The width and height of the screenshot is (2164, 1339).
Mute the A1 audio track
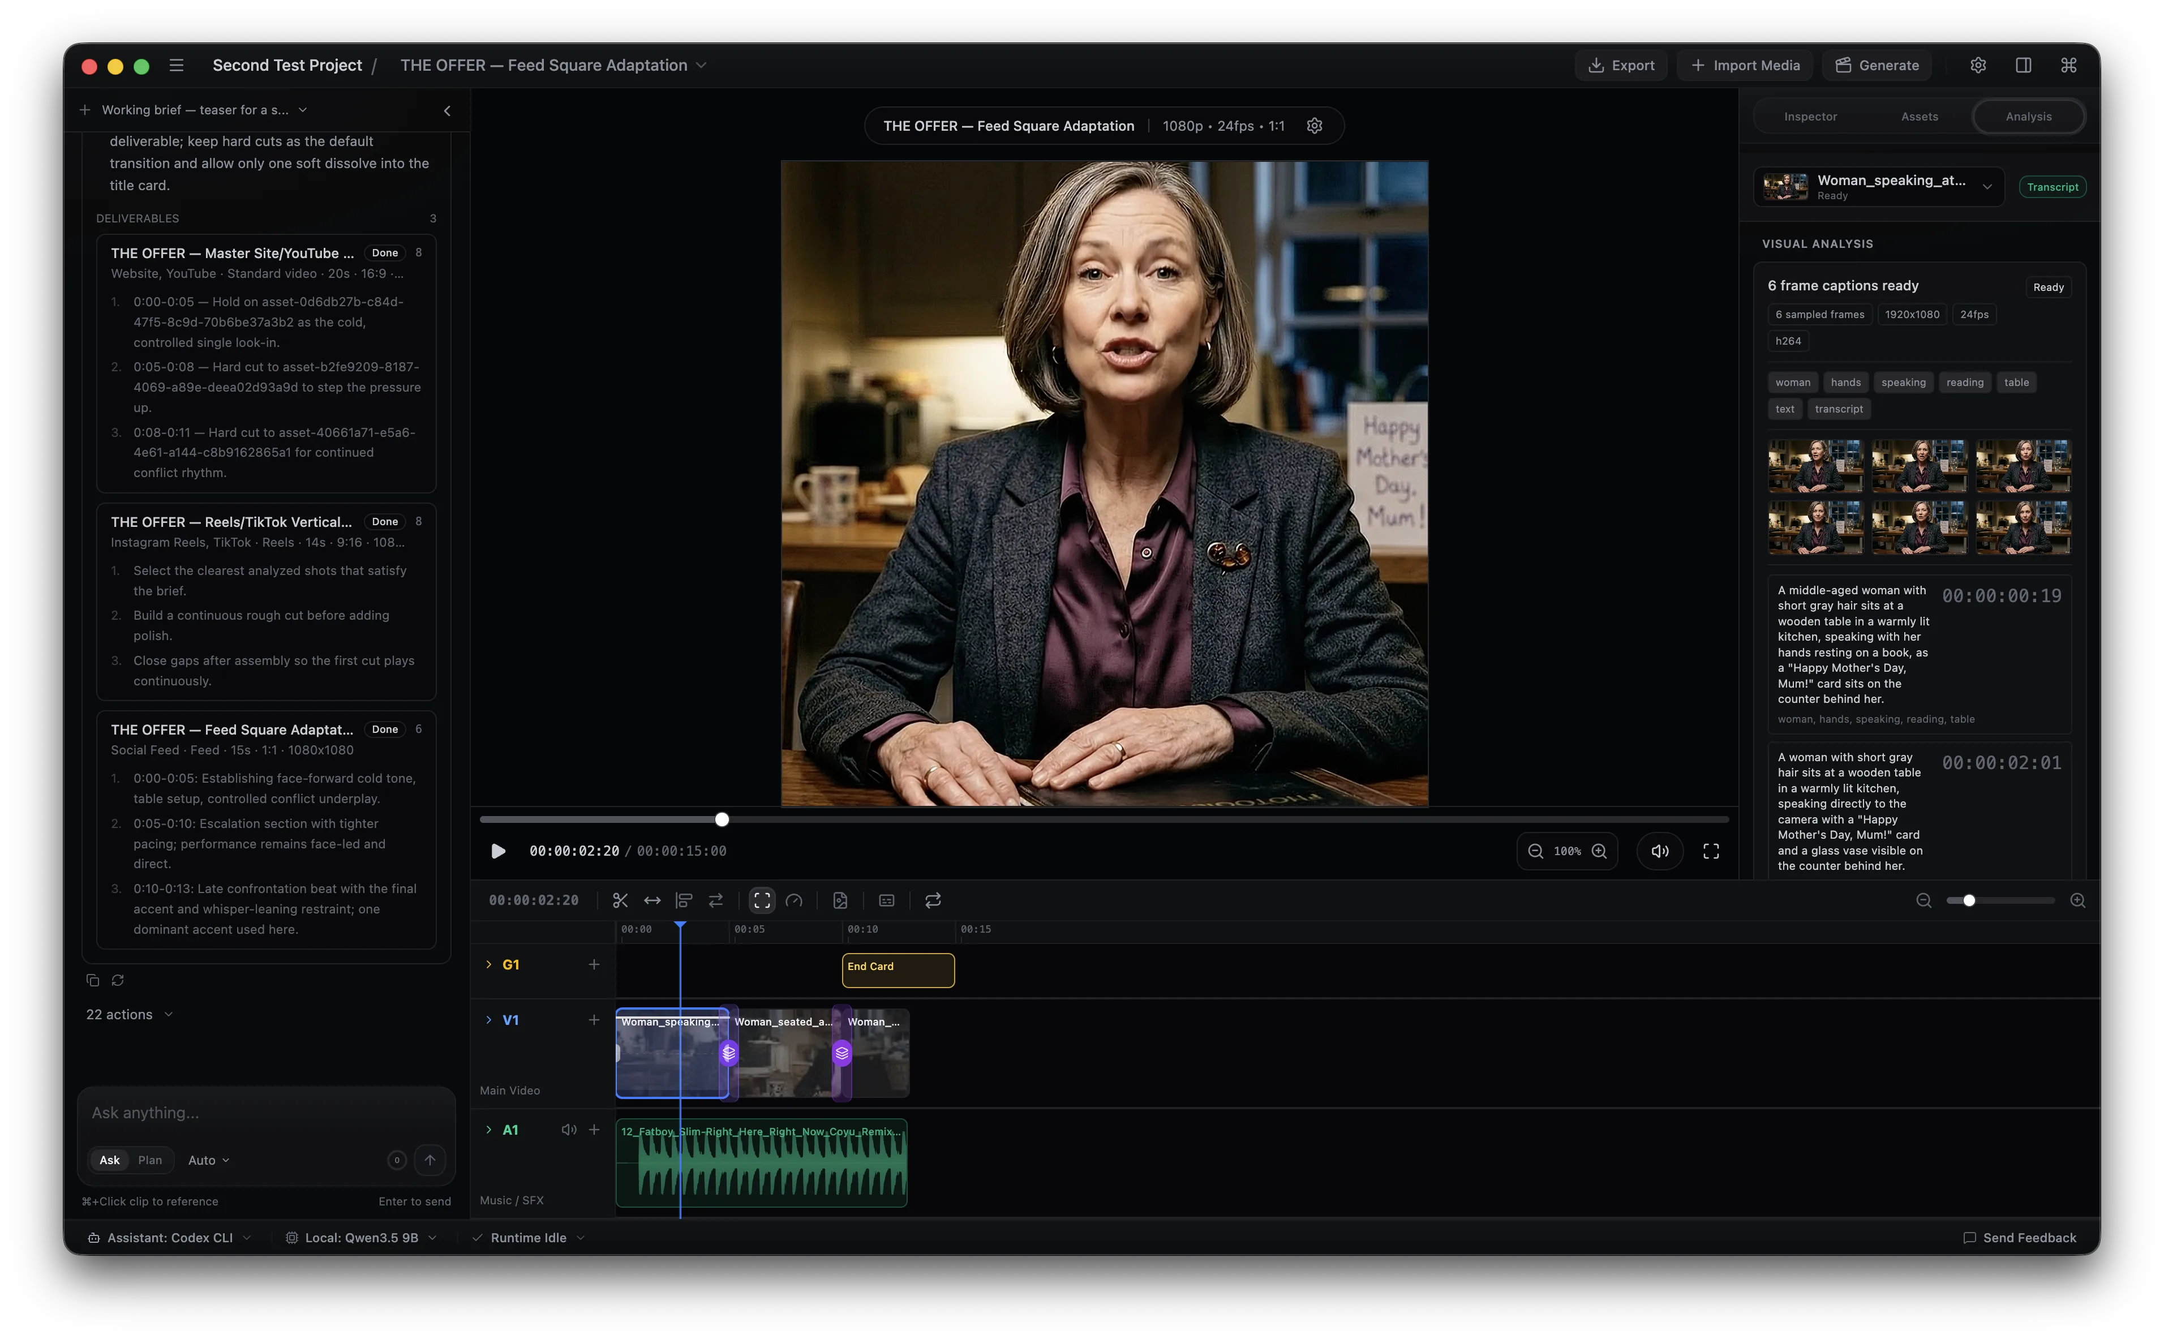pyautogui.click(x=569, y=1130)
